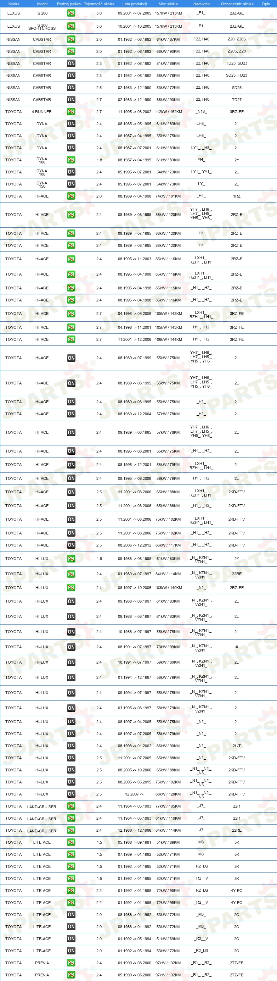
Task: Click petrol icon in Toyota 4 RUNNER row
Action: tap(71, 112)
